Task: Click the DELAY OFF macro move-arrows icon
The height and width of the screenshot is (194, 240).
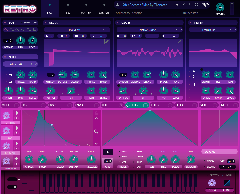Action: click(x=16, y=143)
